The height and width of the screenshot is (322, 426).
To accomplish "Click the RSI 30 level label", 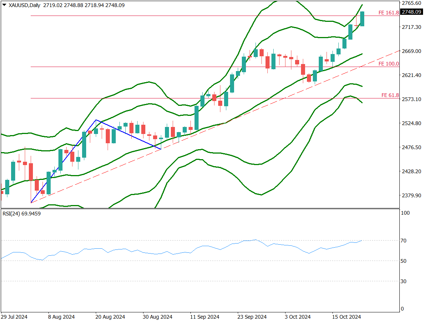I will 404,281.
